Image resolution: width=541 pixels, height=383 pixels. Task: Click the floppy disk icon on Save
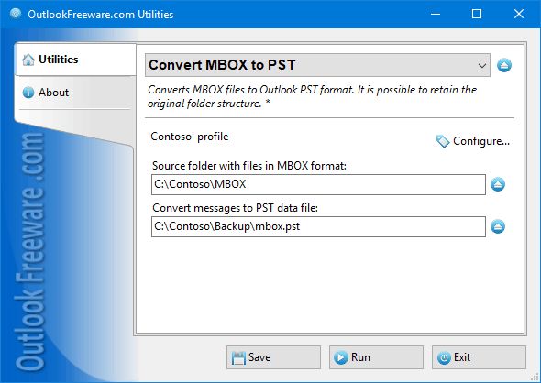pos(238,358)
